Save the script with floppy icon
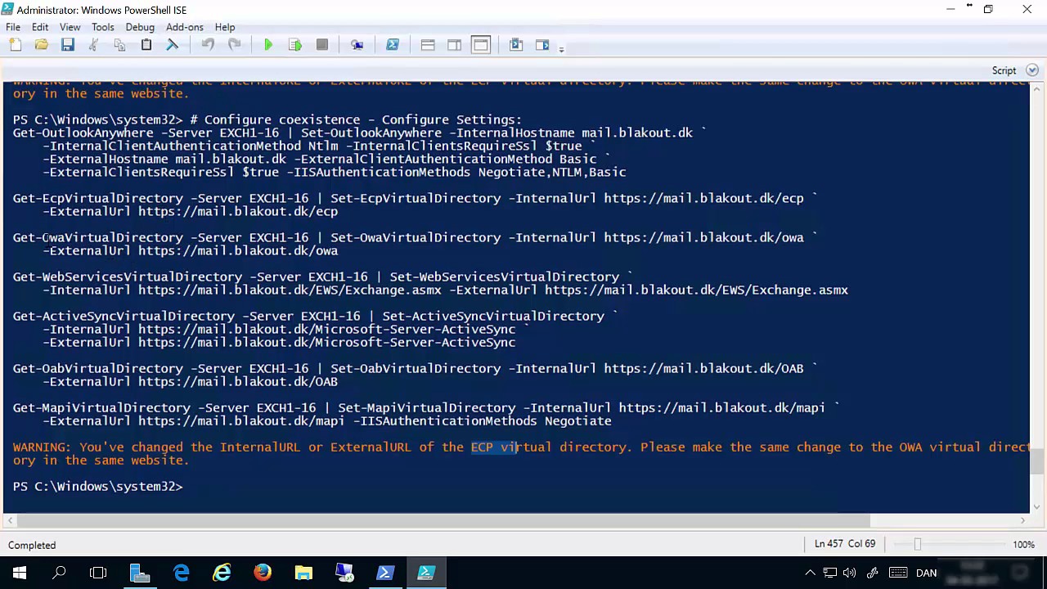This screenshot has width=1047, height=589. (x=68, y=45)
